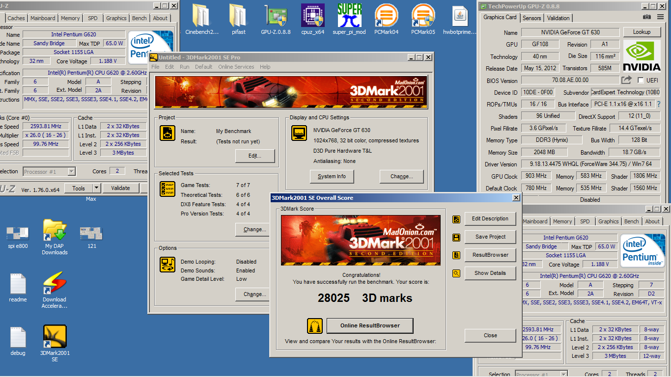Open the Bench tab in lower CPU-Z window

pos(631,221)
